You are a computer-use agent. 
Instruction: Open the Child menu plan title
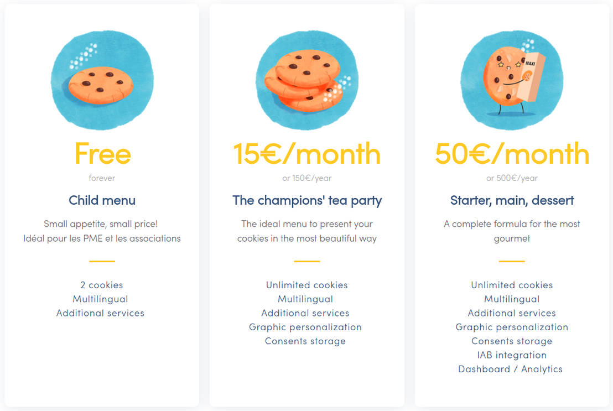tap(102, 200)
